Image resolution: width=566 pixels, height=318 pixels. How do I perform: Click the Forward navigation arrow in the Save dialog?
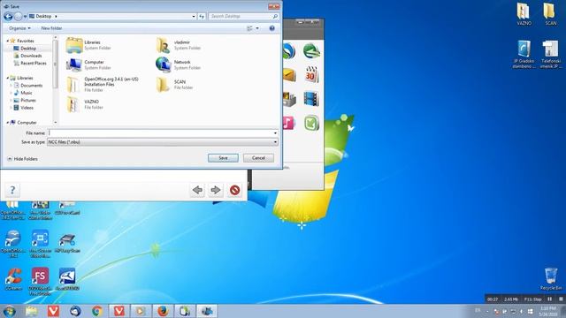click(x=18, y=16)
